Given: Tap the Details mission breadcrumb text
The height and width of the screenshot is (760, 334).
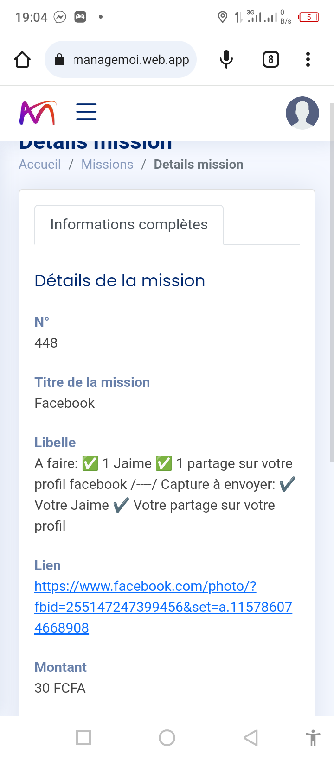Looking at the screenshot, I should tap(199, 165).
